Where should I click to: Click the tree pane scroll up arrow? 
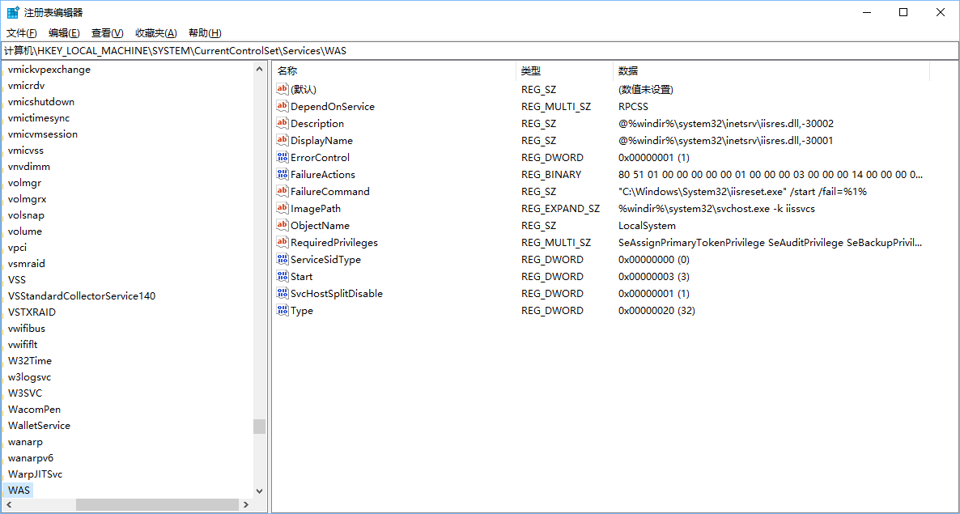tap(260, 69)
